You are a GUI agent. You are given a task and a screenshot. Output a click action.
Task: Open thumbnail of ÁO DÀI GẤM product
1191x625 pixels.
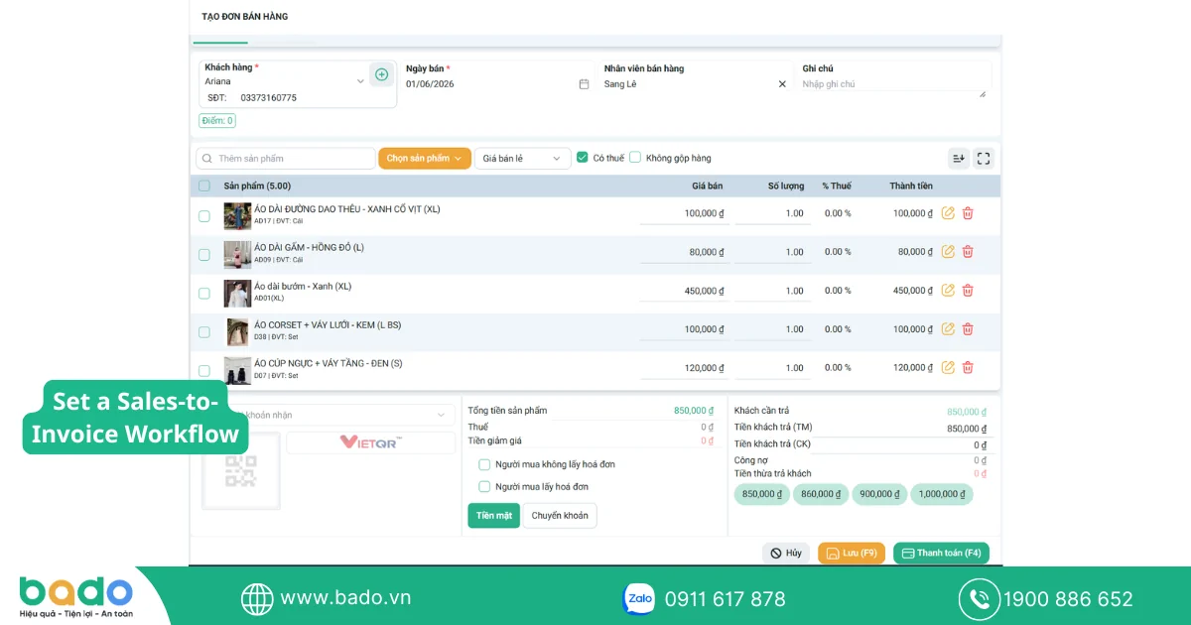tap(237, 255)
